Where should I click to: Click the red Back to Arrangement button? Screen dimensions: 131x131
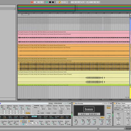(32, 2)
